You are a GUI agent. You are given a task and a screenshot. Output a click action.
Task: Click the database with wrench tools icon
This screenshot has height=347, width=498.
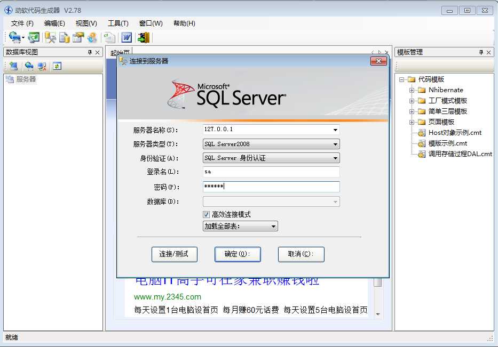click(x=50, y=37)
